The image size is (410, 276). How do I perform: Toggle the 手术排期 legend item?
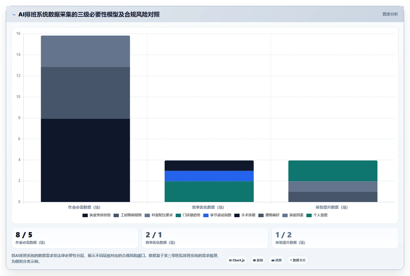(x=245, y=215)
